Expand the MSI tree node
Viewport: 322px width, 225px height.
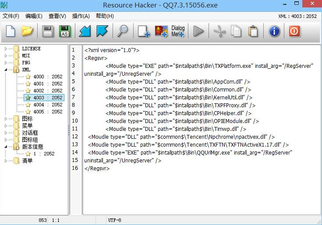6,56
